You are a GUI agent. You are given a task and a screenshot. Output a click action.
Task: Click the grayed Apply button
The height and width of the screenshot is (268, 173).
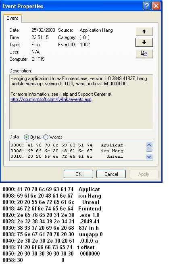pos(144,174)
